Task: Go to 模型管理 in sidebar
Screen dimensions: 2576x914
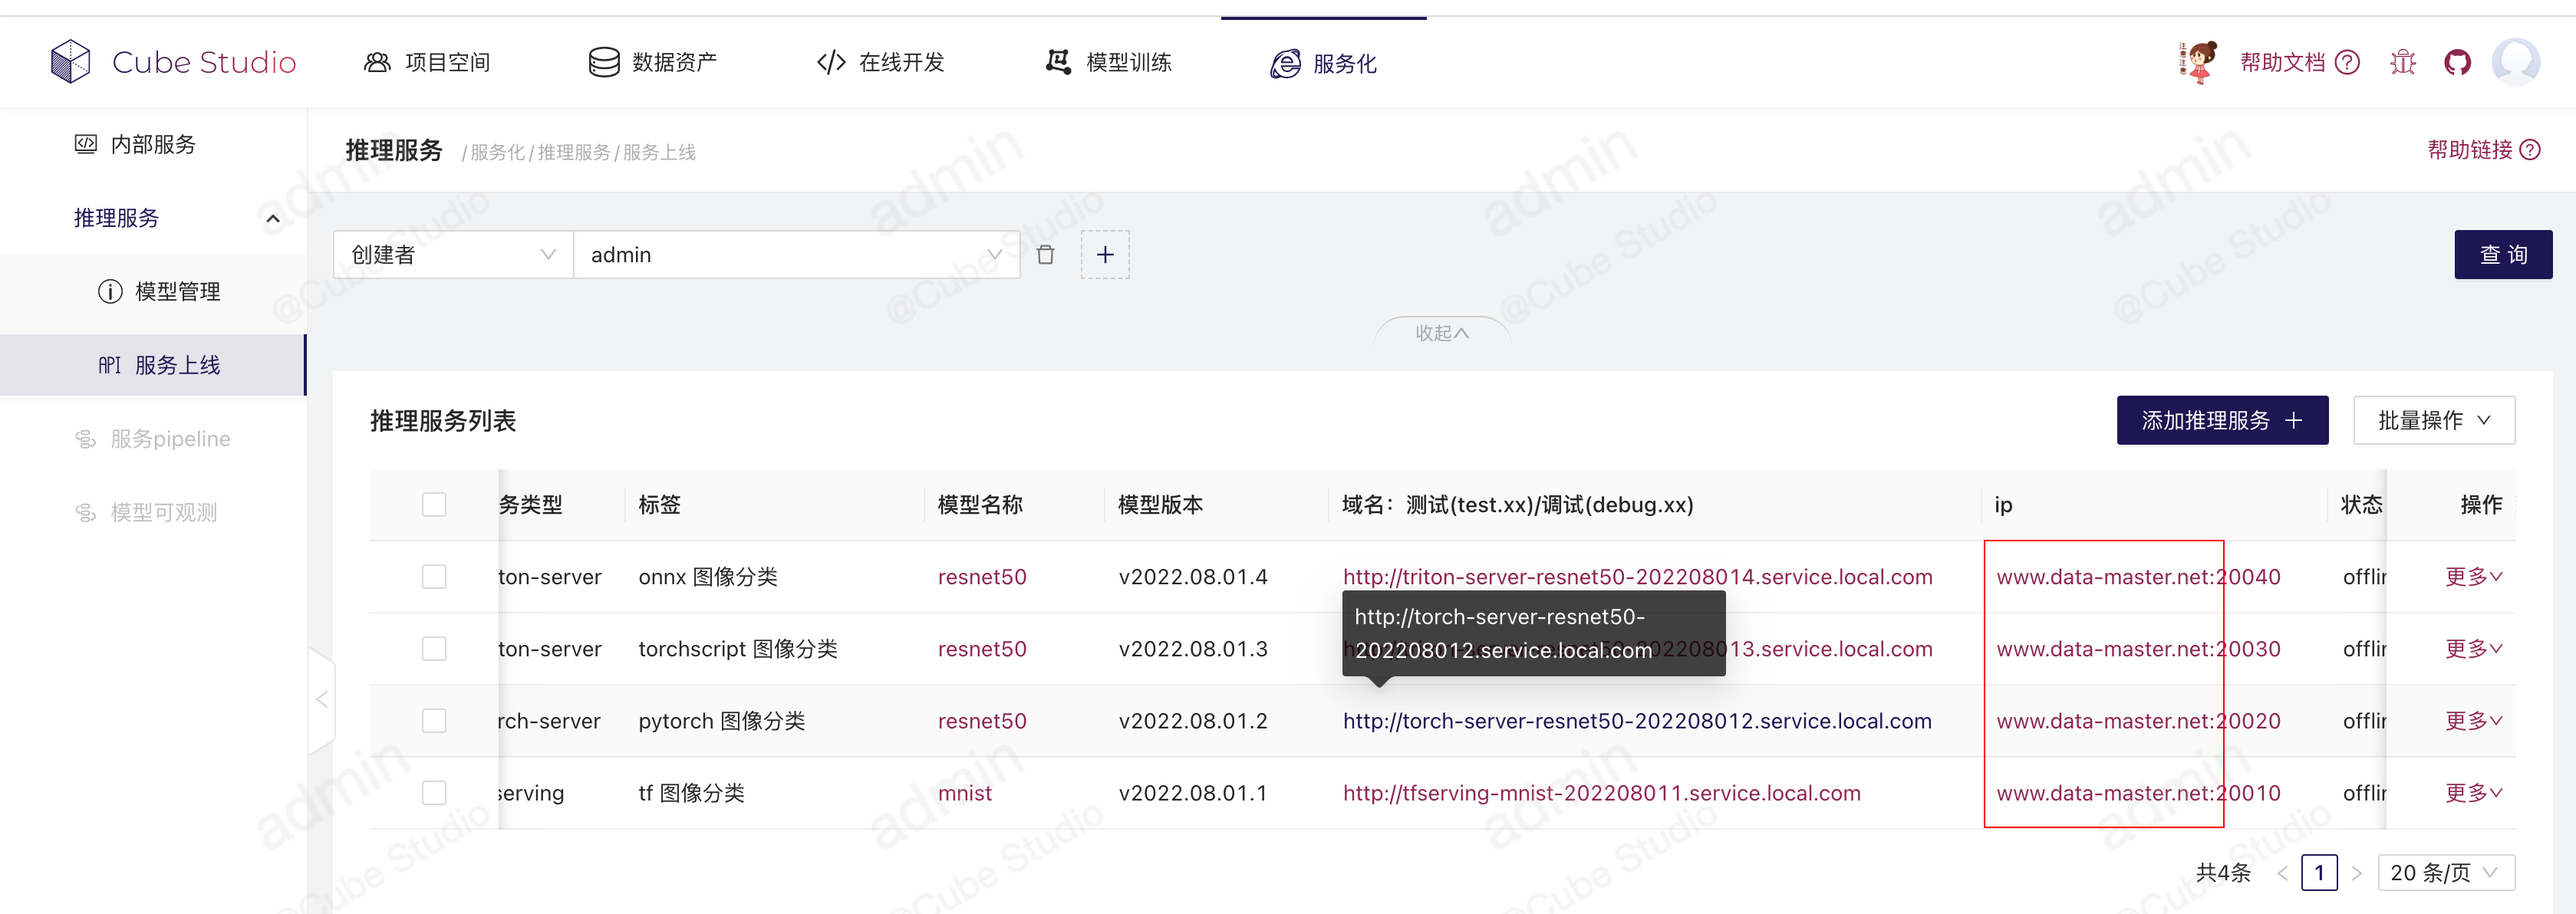Action: pyautogui.click(x=177, y=292)
